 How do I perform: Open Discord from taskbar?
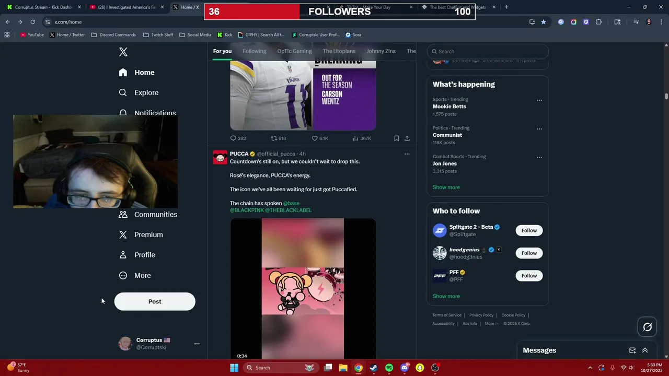pos(405,368)
